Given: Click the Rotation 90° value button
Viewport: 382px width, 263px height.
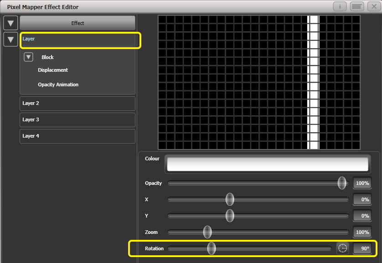Looking at the screenshot, I should (361, 248).
